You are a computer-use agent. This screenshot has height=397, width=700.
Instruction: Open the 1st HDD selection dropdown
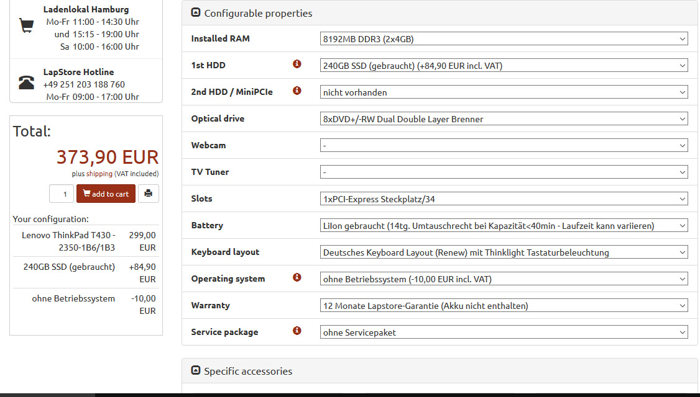tap(504, 66)
